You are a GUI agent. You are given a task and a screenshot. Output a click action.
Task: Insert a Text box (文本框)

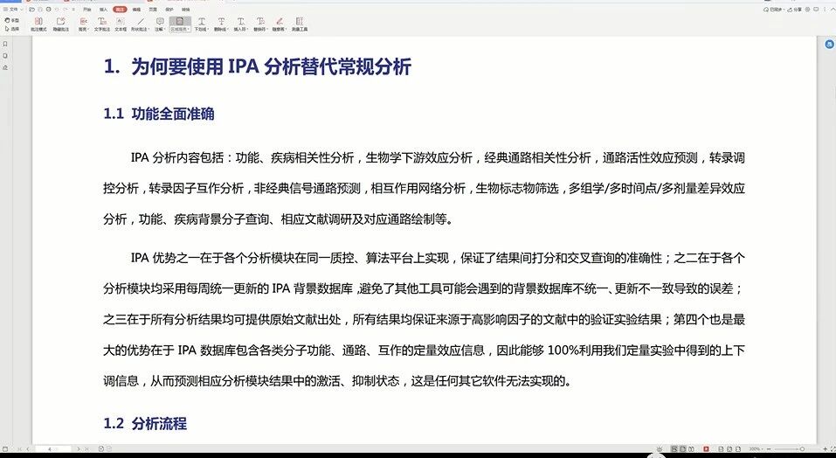[x=121, y=24]
